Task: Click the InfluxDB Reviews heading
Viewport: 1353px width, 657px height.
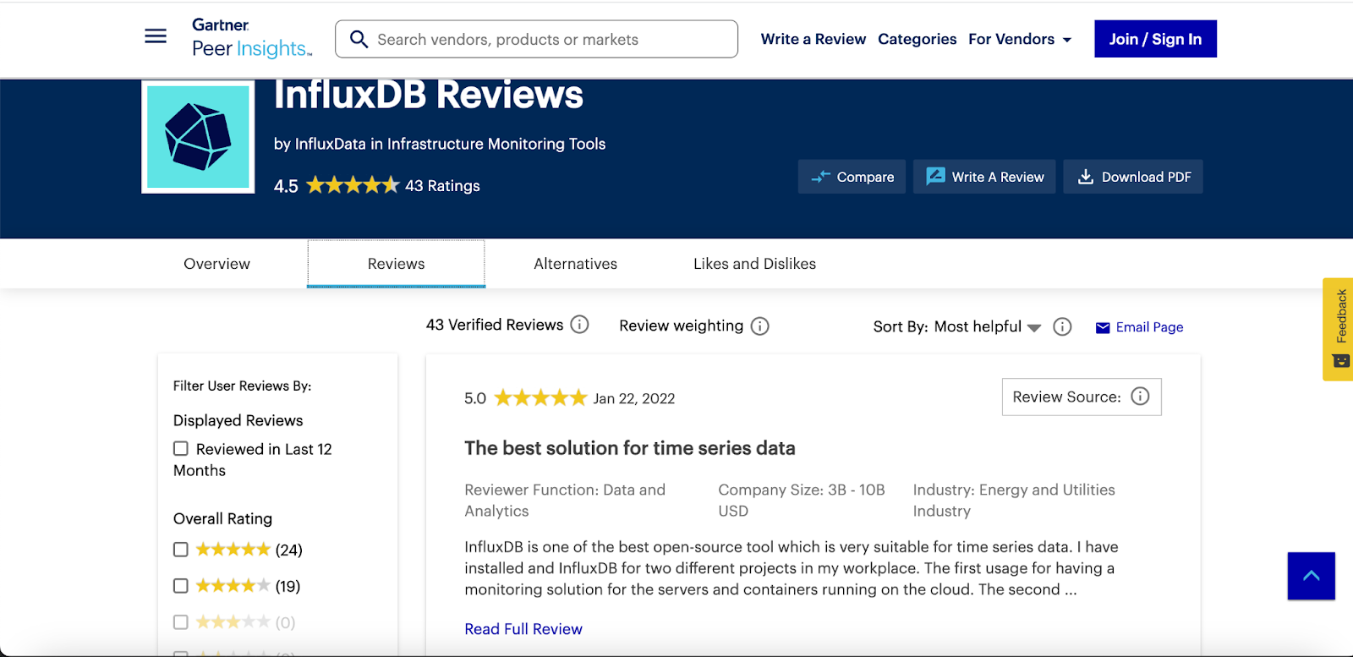Action: click(x=429, y=95)
